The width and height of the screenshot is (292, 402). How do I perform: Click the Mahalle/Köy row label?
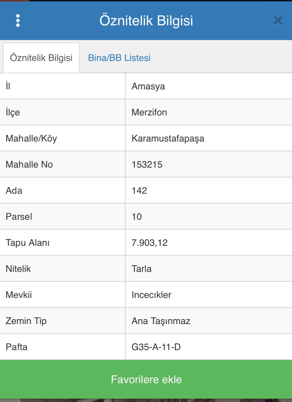point(31,138)
